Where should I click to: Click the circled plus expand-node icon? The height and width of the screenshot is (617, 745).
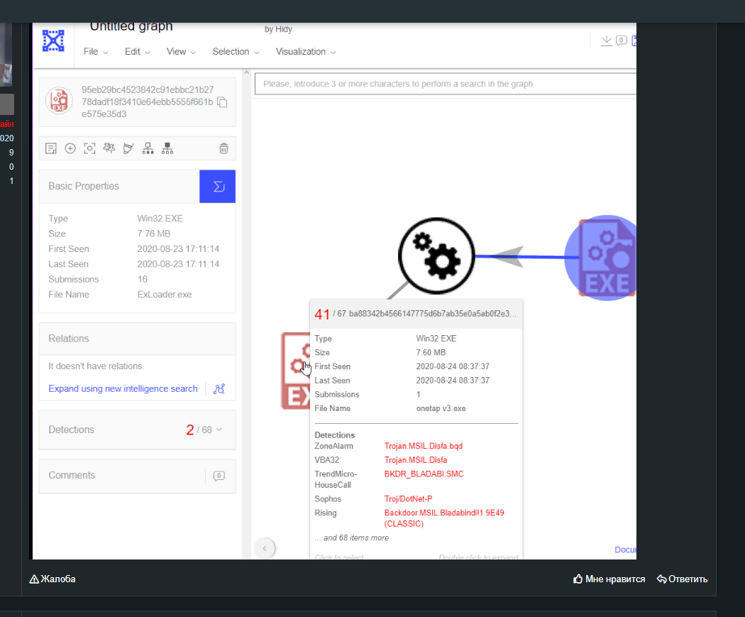[x=70, y=148]
